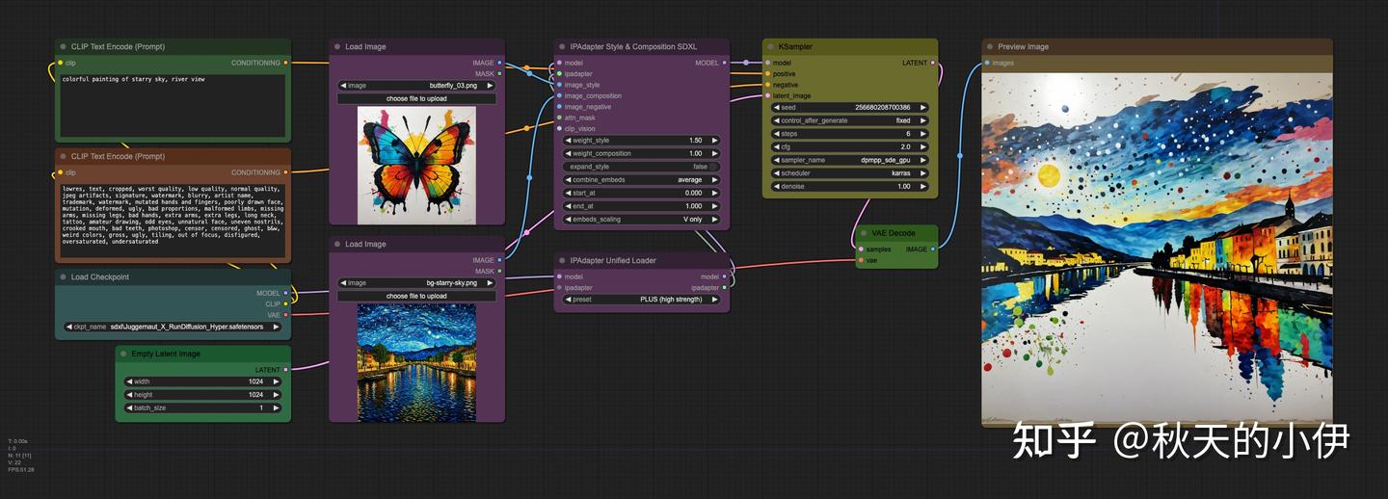Viewport: 1388px width, 499px height.
Task: Open the ckpt_name checkpoint selector
Action: click(173, 327)
